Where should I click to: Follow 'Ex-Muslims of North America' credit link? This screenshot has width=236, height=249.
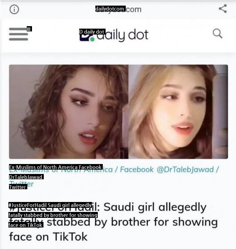click(x=61, y=169)
